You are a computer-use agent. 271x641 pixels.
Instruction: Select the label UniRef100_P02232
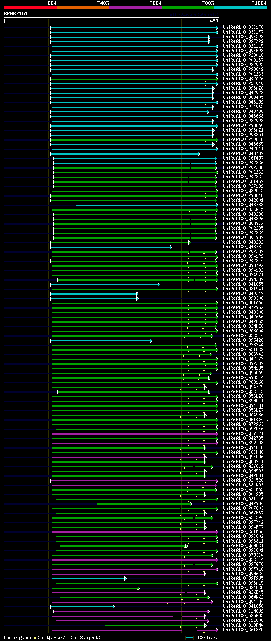(243, 172)
